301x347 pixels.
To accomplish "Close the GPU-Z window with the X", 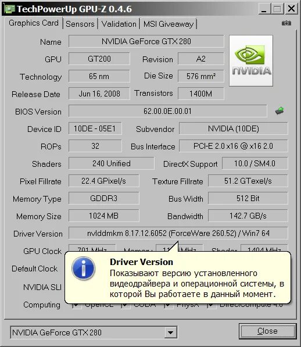I will (291, 9).
